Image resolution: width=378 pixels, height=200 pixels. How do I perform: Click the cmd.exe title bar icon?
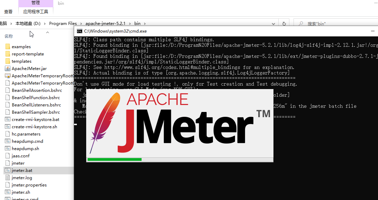[x=79, y=31]
